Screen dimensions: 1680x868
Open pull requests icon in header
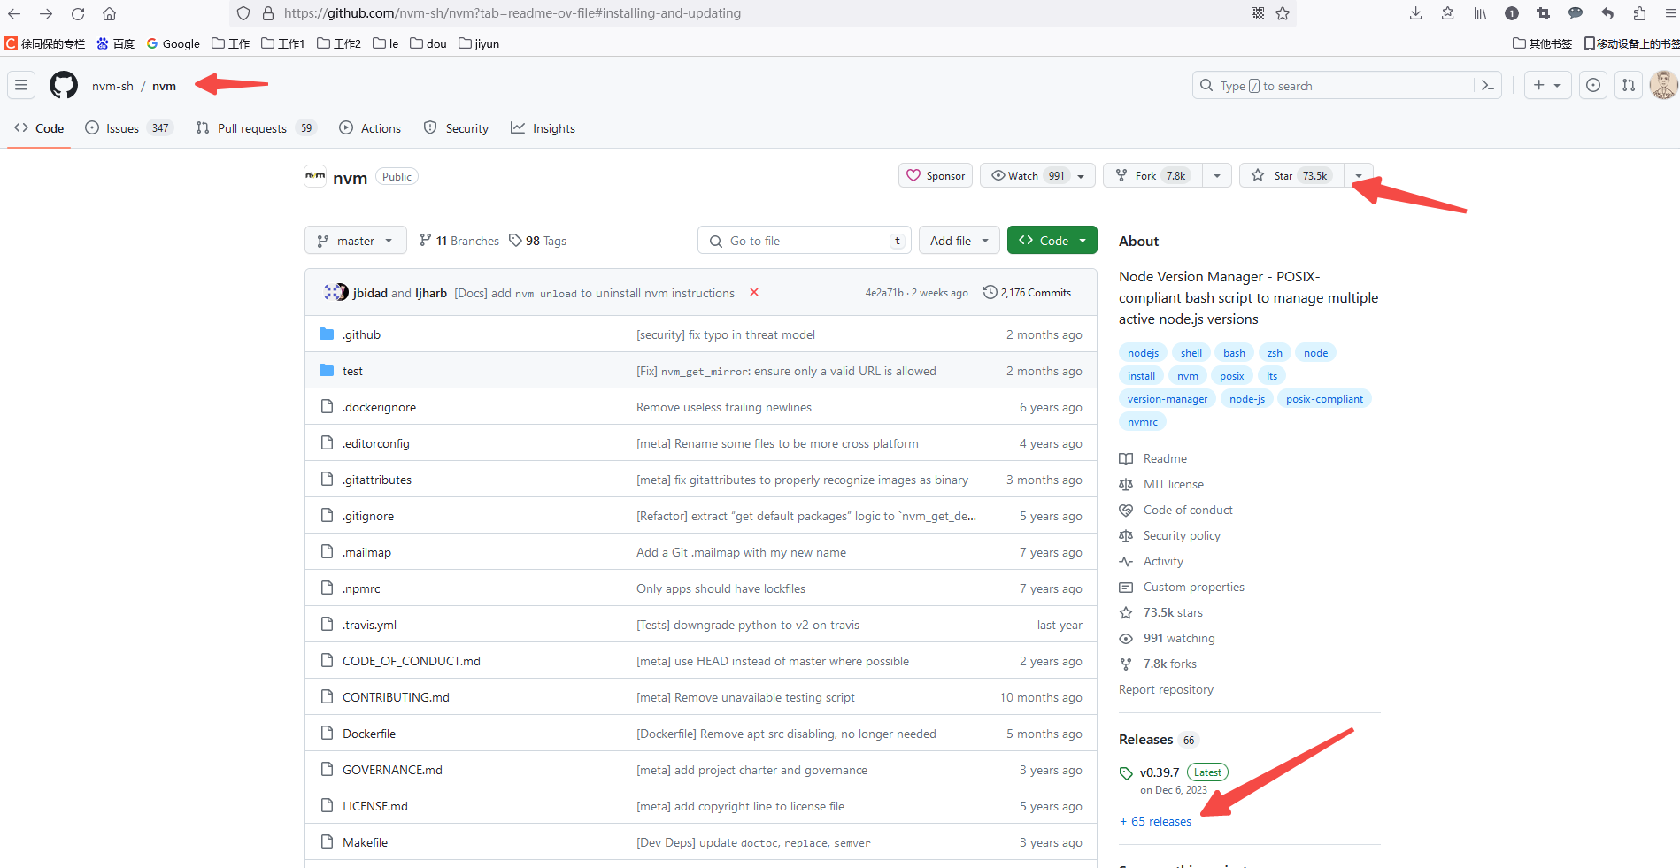point(1629,85)
